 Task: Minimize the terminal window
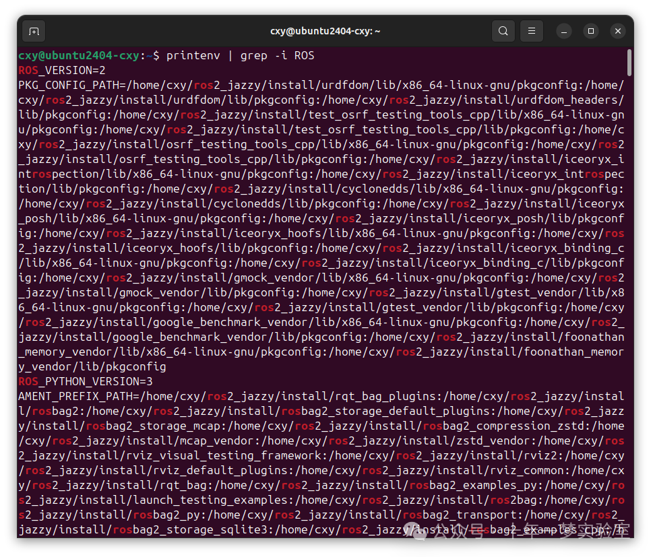564,31
